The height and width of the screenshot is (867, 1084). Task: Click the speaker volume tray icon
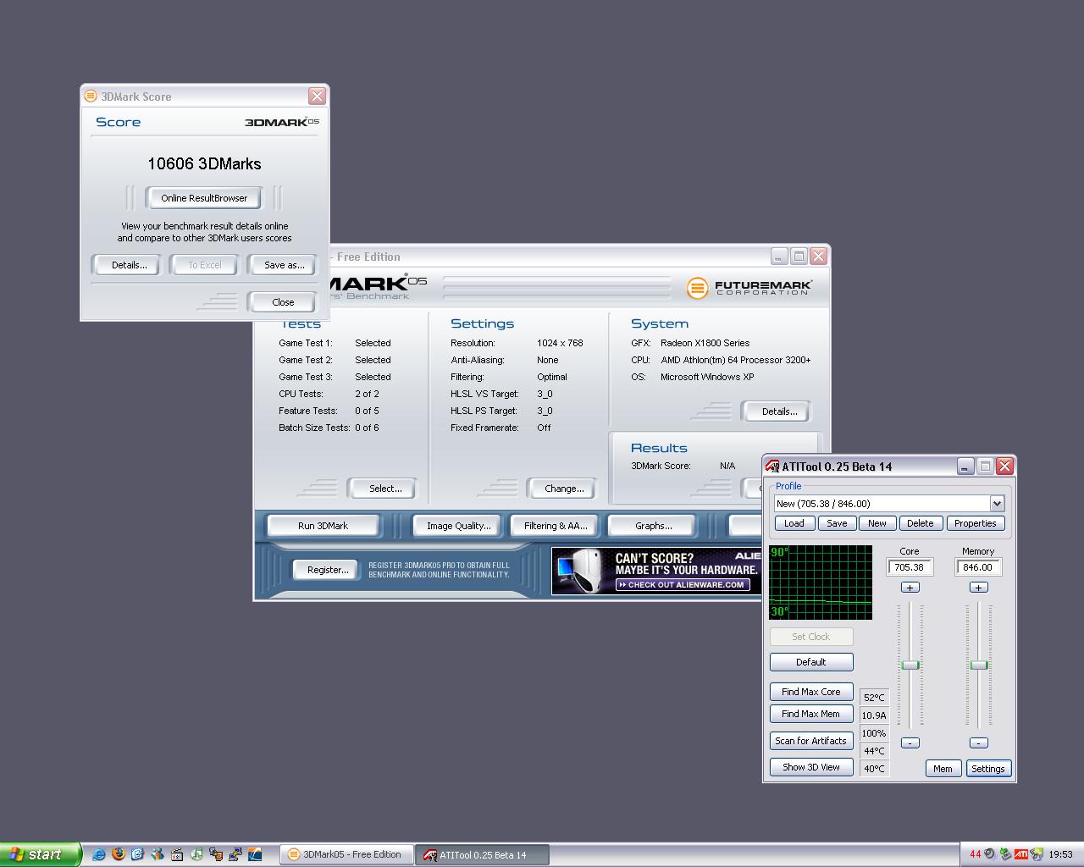click(990, 854)
